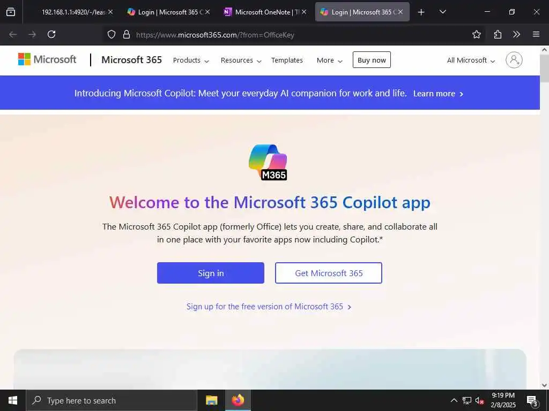The height and width of the screenshot is (411, 549).
Task: Click Get Microsoft 365 button
Action: click(329, 273)
